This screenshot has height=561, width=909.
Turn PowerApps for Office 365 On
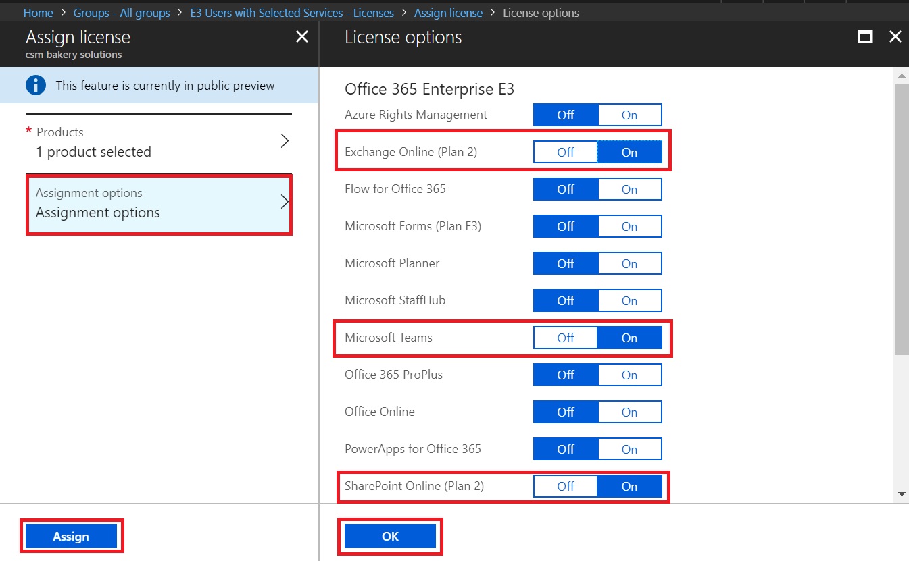[x=629, y=449]
